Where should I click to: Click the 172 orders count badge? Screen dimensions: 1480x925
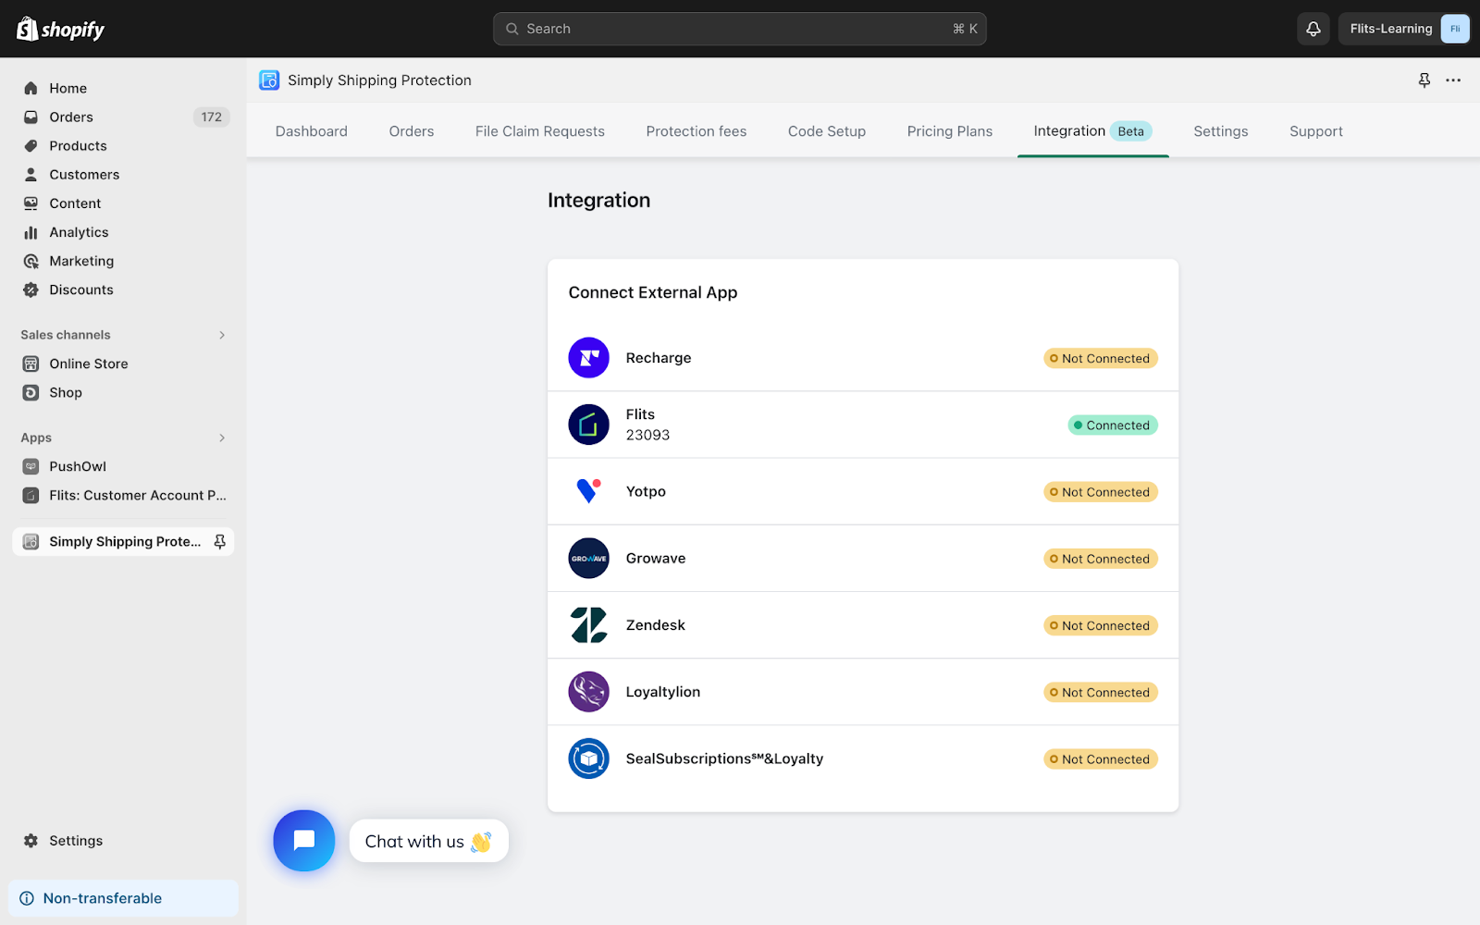(211, 117)
